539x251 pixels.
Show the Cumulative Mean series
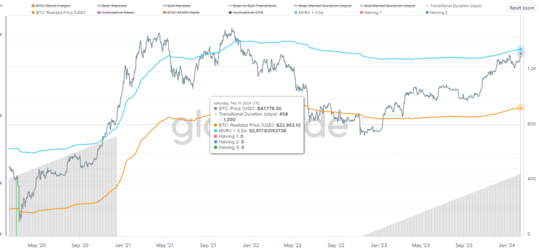[x=116, y=13]
